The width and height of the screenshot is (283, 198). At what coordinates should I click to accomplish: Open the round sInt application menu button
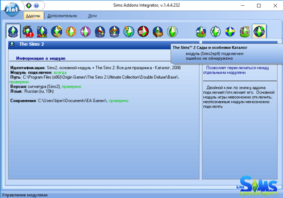coord(12,9)
